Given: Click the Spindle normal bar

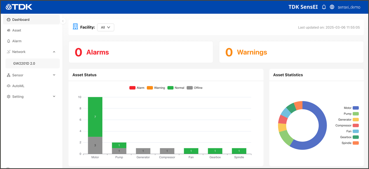Looking at the screenshot, I should point(239,151).
